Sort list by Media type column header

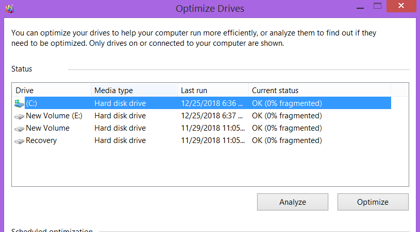coord(135,91)
